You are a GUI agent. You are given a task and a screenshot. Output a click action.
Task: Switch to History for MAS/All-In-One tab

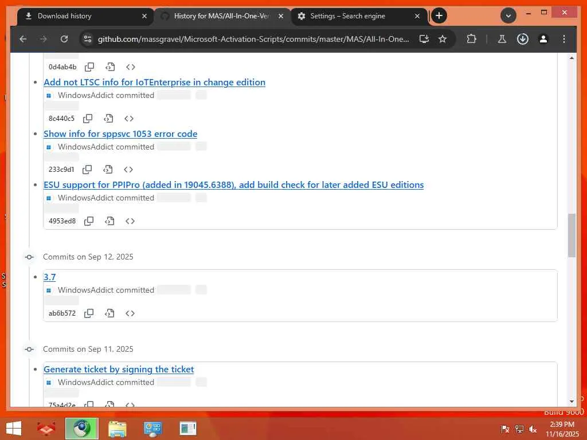[222, 16]
